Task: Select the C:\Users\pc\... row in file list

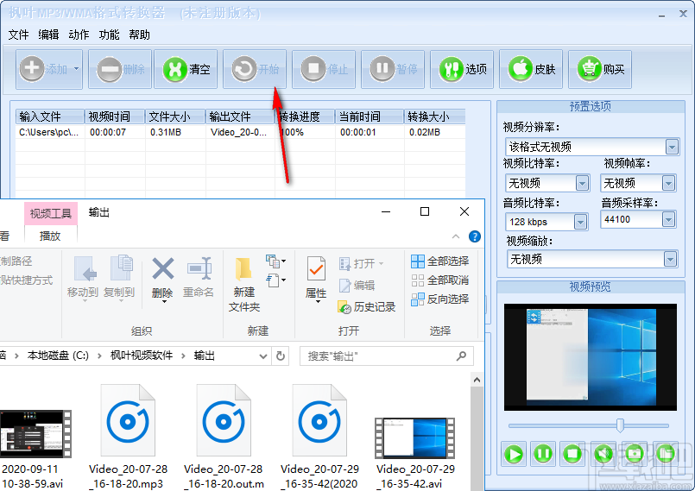Action: (x=240, y=132)
